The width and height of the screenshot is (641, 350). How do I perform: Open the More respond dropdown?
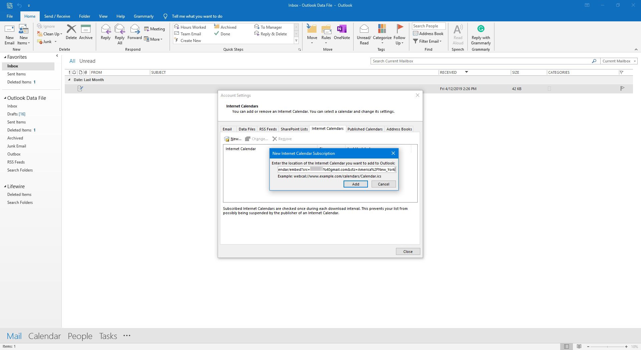pyautogui.click(x=153, y=39)
